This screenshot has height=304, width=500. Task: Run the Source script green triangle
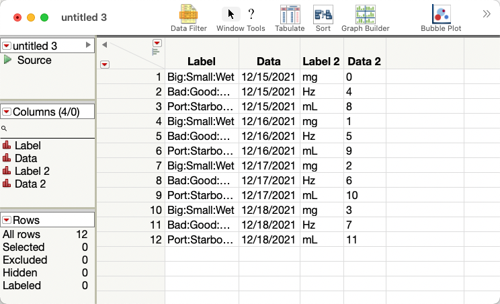[x=8, y=60]
